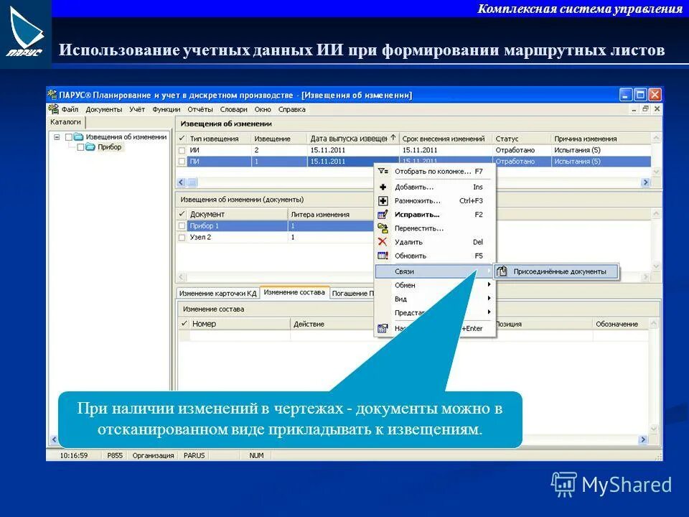Open the Справка menu

(x=291, y=109)
